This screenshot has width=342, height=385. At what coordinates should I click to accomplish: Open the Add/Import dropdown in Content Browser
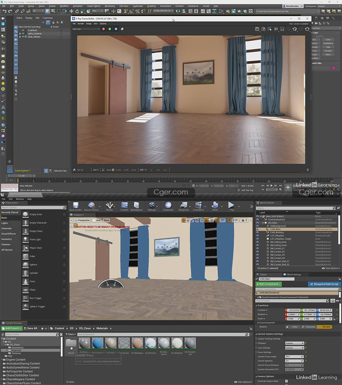click(x=12, y=329)
